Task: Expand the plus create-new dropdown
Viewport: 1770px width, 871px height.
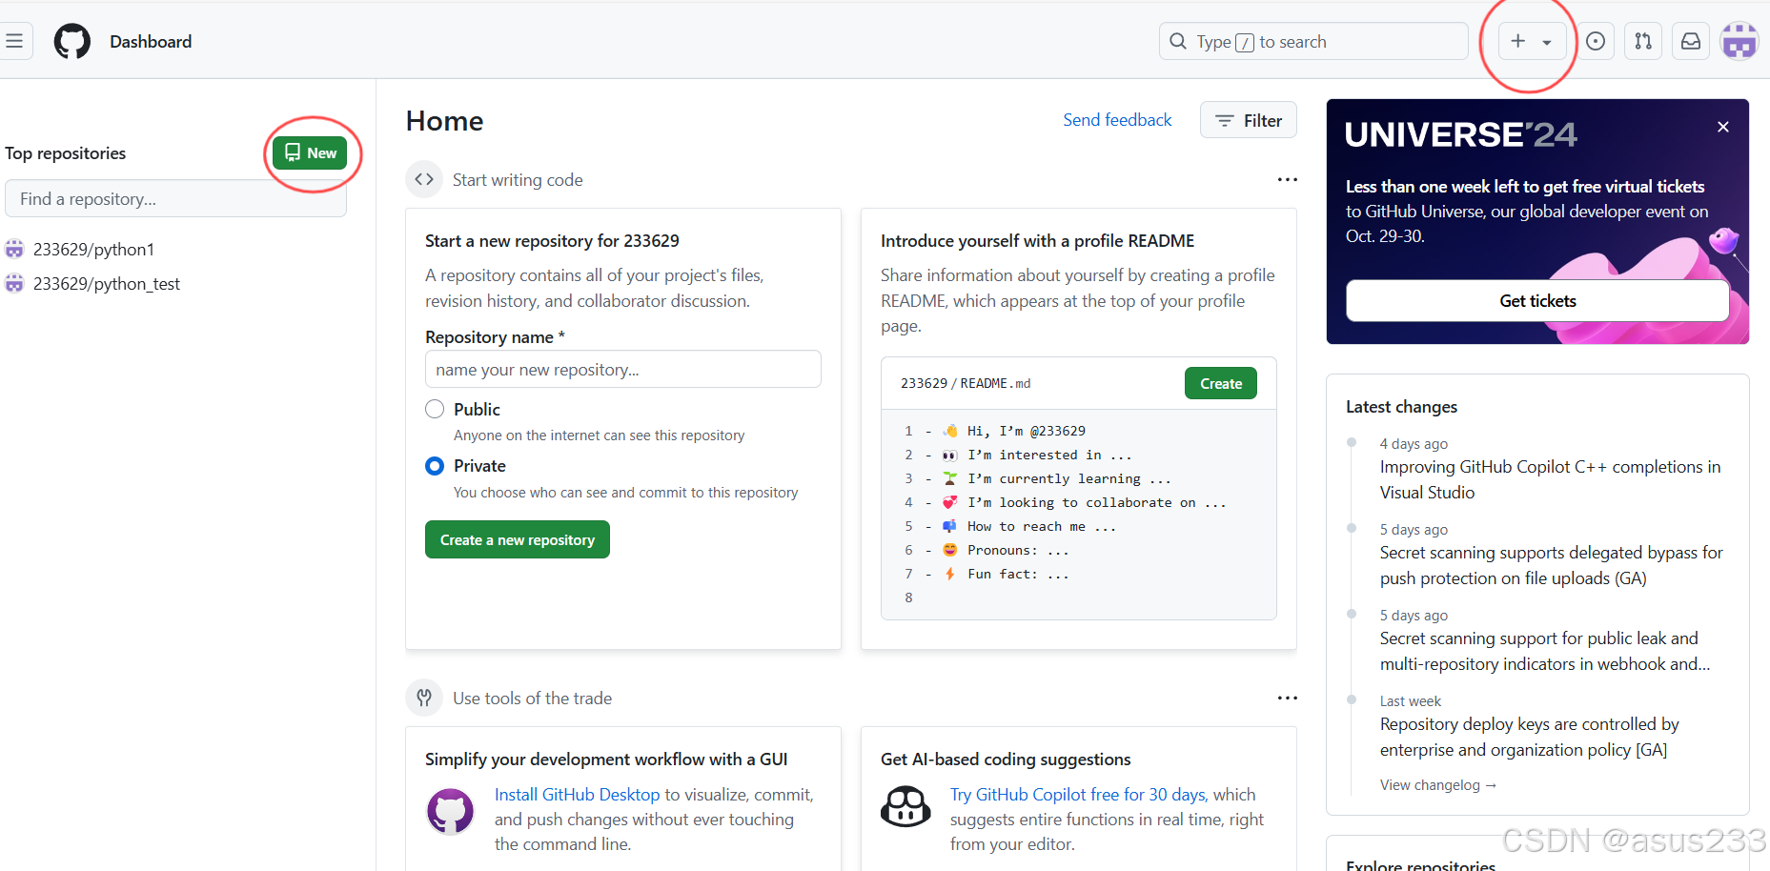Action: point(1532,41)
